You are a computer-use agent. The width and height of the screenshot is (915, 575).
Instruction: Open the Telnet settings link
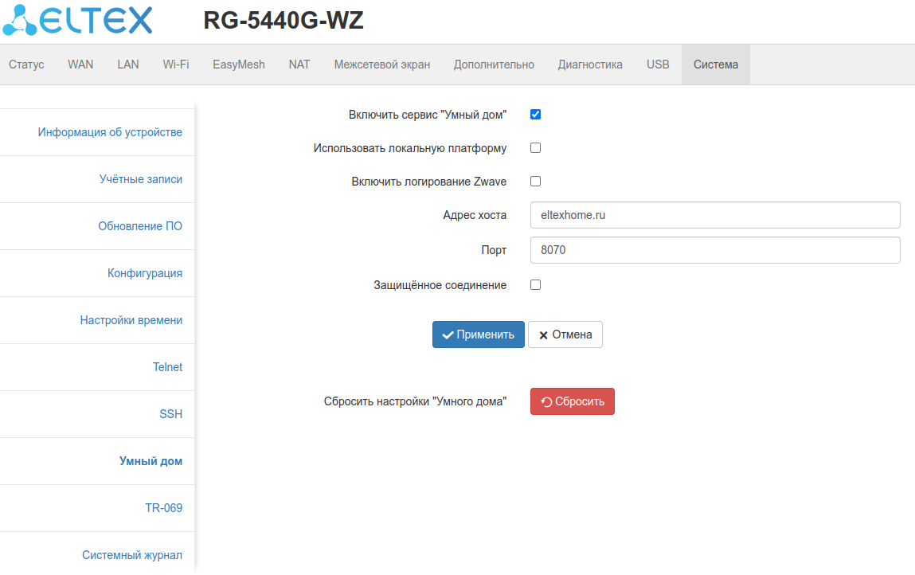(x=167, y=367)
